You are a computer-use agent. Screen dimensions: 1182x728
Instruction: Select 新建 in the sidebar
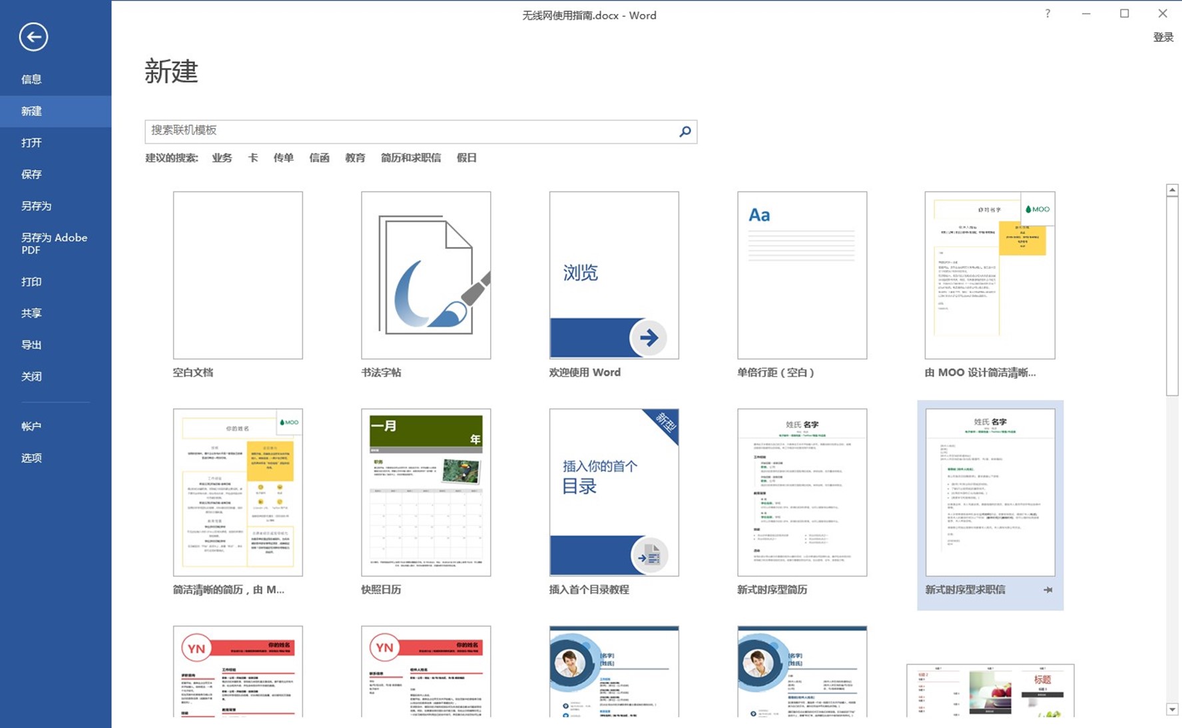55,111
